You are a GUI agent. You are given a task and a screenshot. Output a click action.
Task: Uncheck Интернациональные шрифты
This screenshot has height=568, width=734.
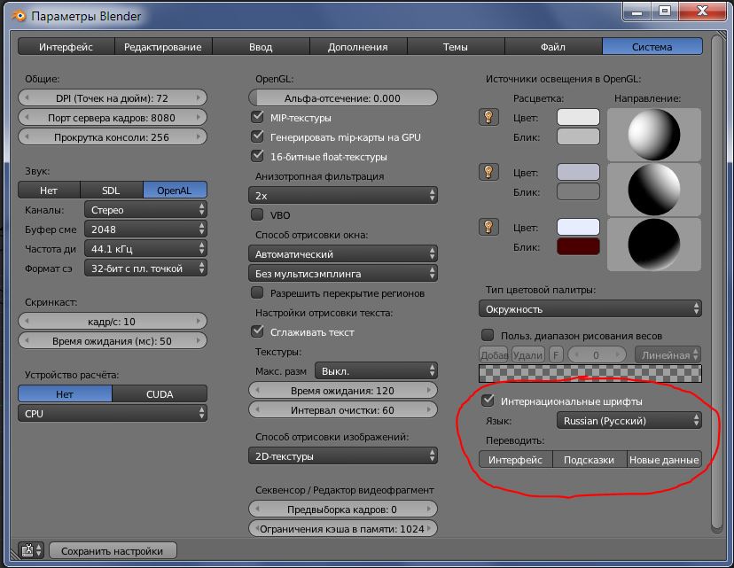point(488,401)
